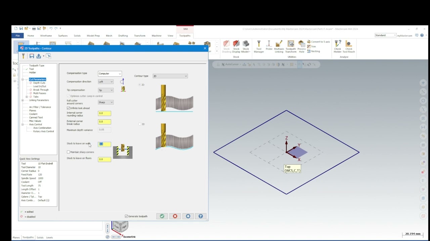Open the Solids manager tab at bottom

click(x=40, y=238)
